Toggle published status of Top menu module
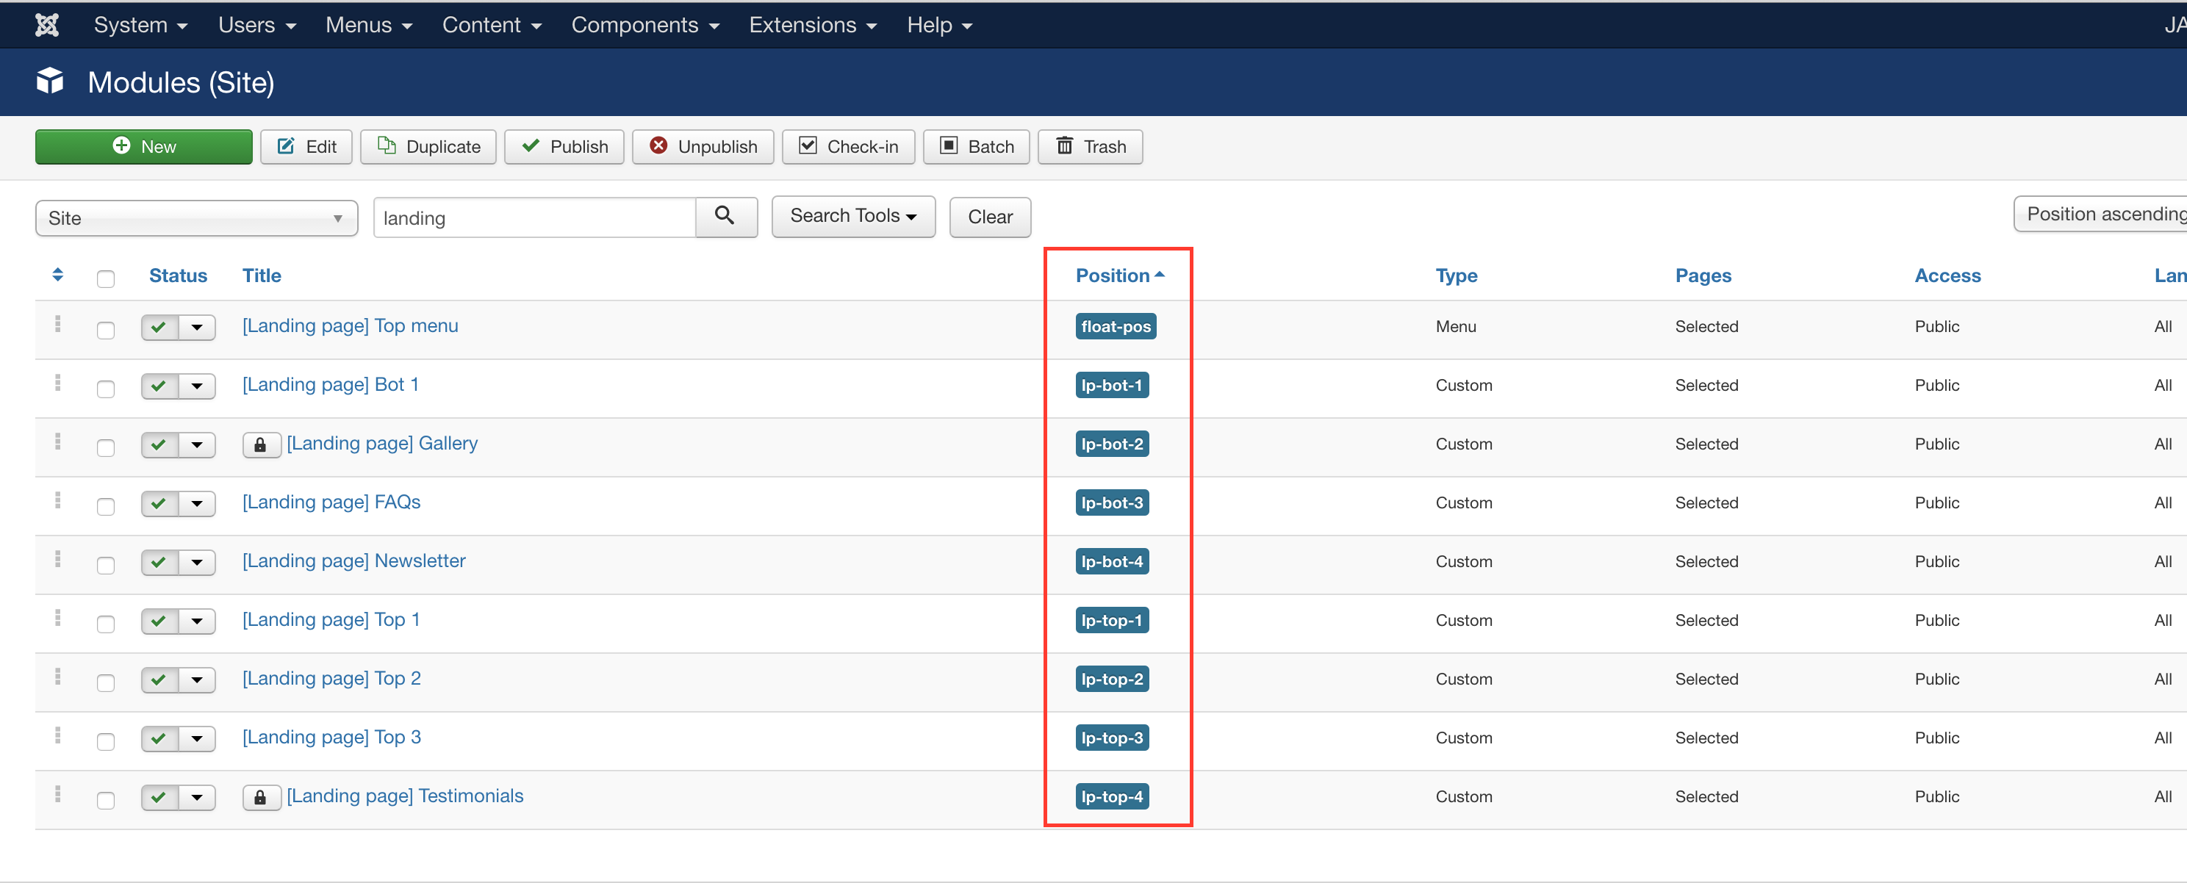2187x883 pixels. pyautogui.click(x=159, y=327)
